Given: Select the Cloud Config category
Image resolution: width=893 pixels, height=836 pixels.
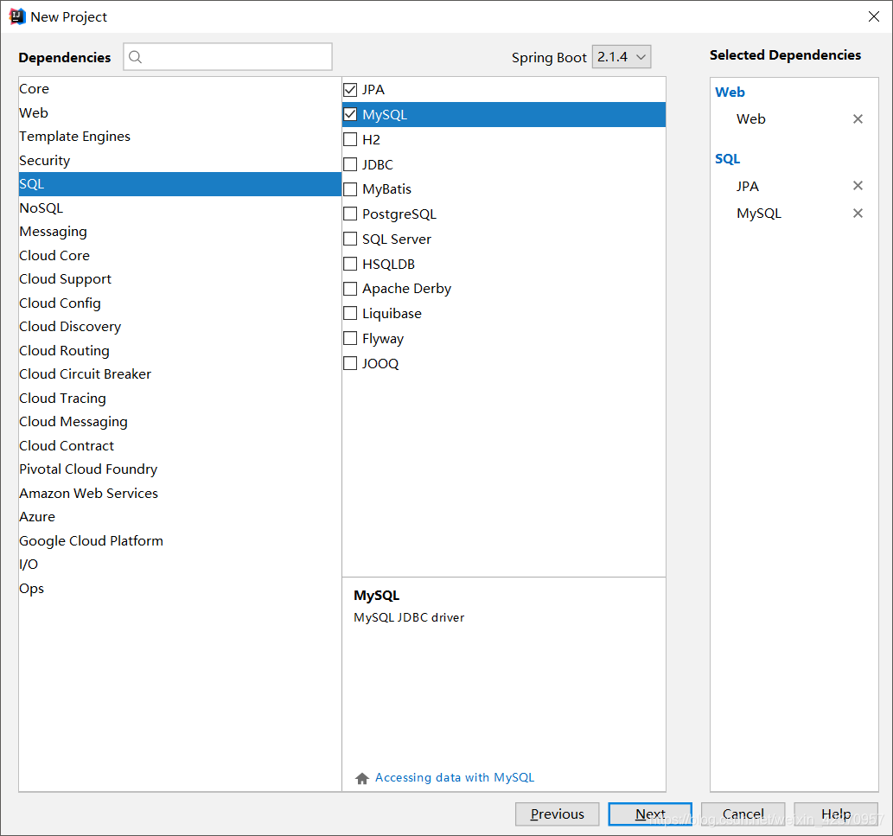Looking at the screenshot, I should (x=180, y=303).
